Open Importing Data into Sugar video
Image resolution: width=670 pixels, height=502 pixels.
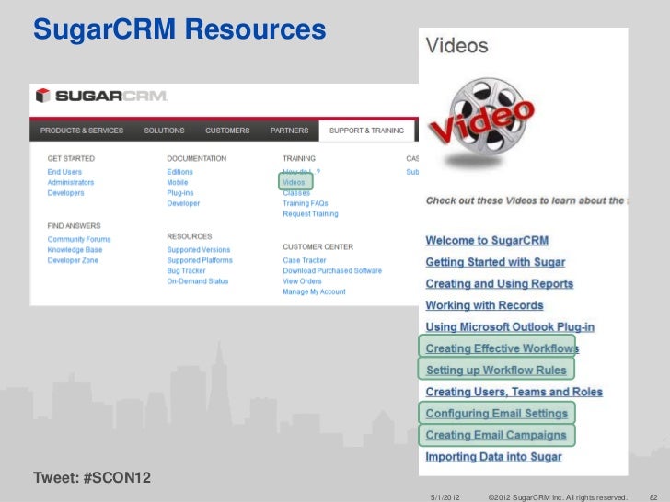pos(493,457)
